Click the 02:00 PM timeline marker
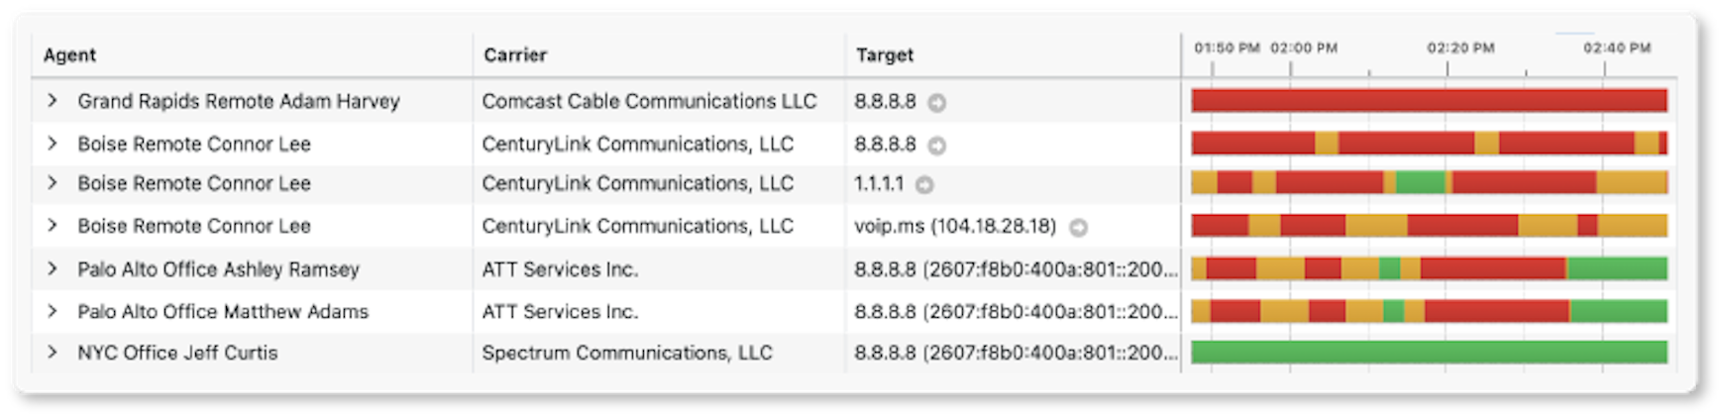1724x419 pixels. coord(1303,48)
